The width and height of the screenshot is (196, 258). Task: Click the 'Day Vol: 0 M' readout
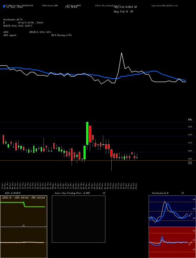click(x=123, y=12)
